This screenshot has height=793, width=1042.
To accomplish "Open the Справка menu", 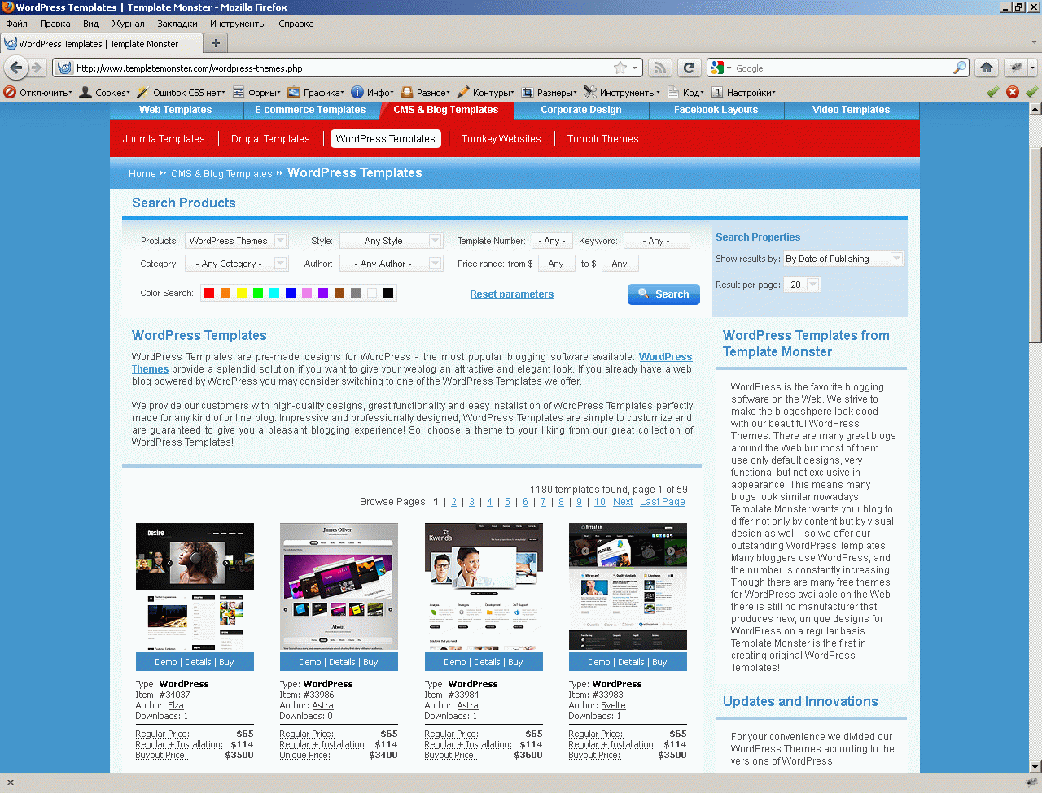I will (296, 24).
